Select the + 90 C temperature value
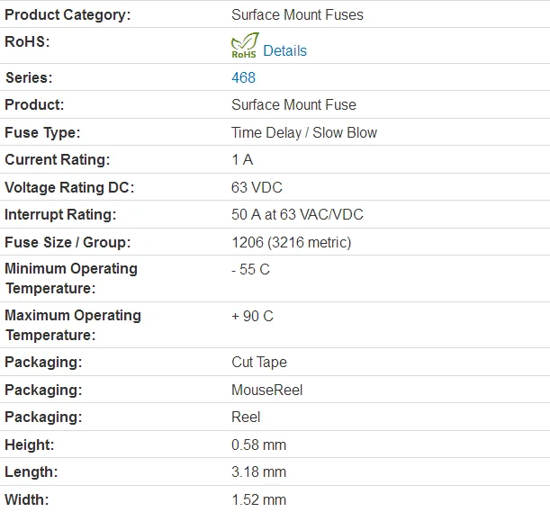The width and height of the screenshot is (550, 512). pyautogui.click(x=252, y=317)
